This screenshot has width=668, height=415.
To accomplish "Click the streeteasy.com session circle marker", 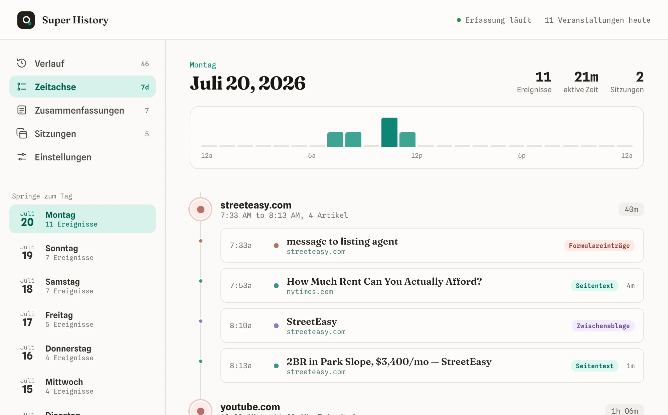I will (200, 209).
